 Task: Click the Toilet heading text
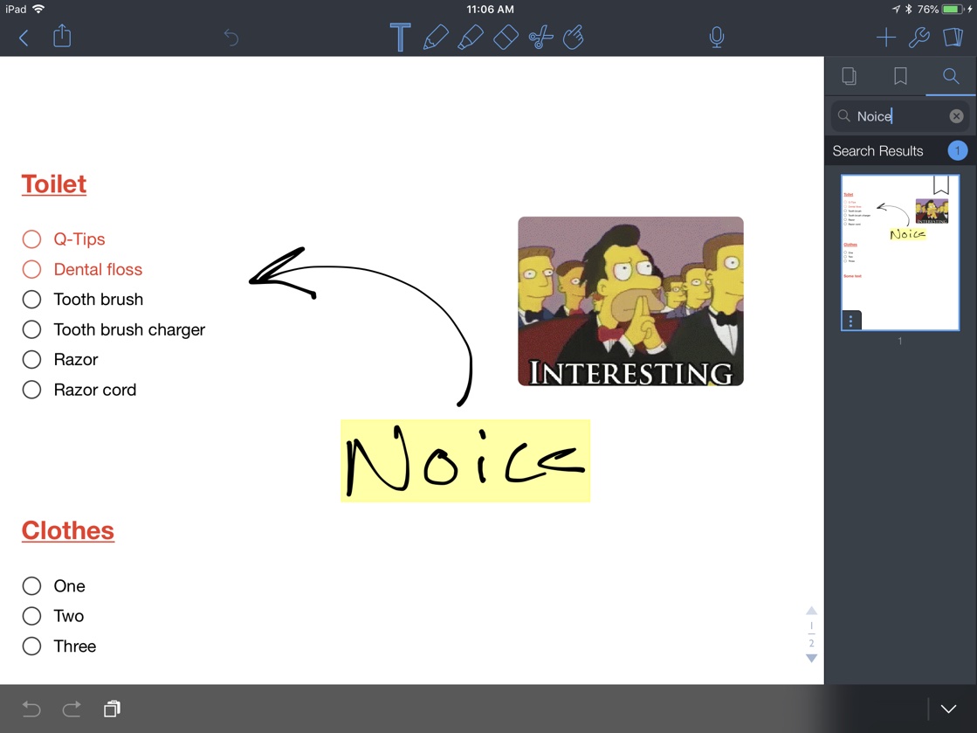tap(54, 184)
